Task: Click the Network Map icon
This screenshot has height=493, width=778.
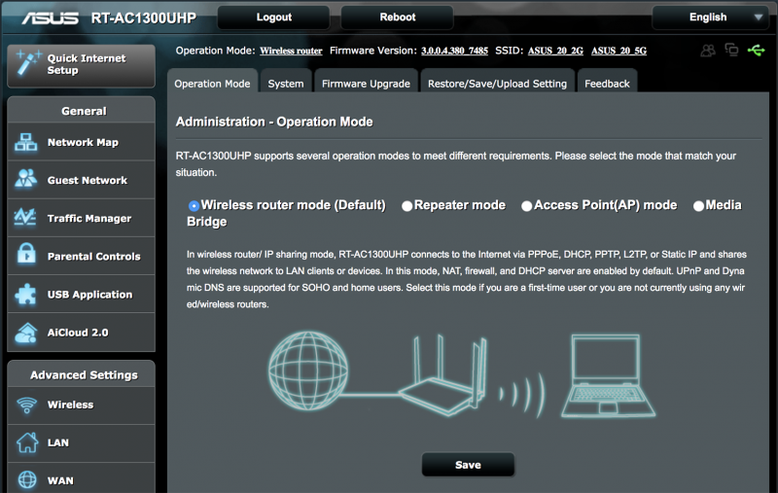Action: [26, 142]
